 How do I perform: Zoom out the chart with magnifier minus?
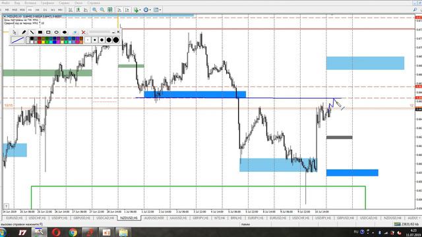102,10
